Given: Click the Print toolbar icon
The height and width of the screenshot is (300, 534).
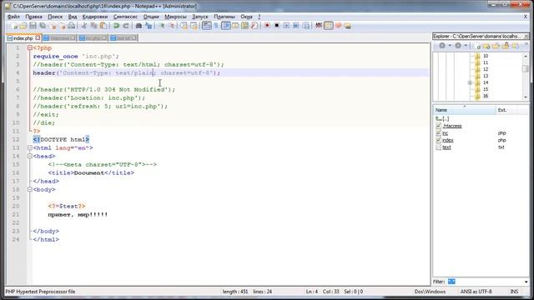Looking at the screenshot, I should click(x=71, y=26).
